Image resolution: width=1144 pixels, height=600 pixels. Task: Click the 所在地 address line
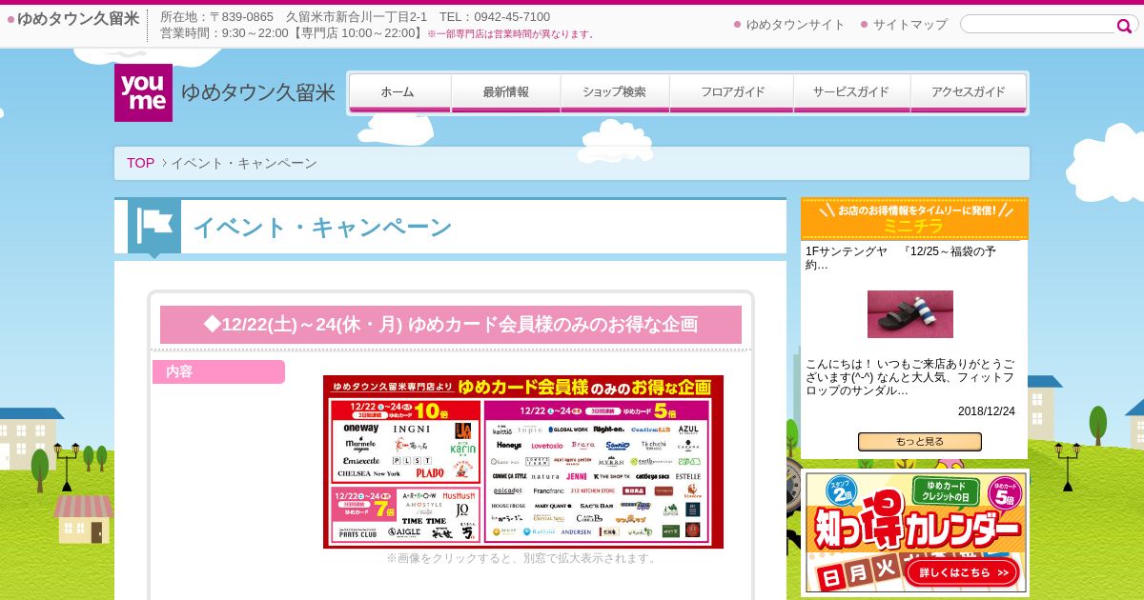355,17
